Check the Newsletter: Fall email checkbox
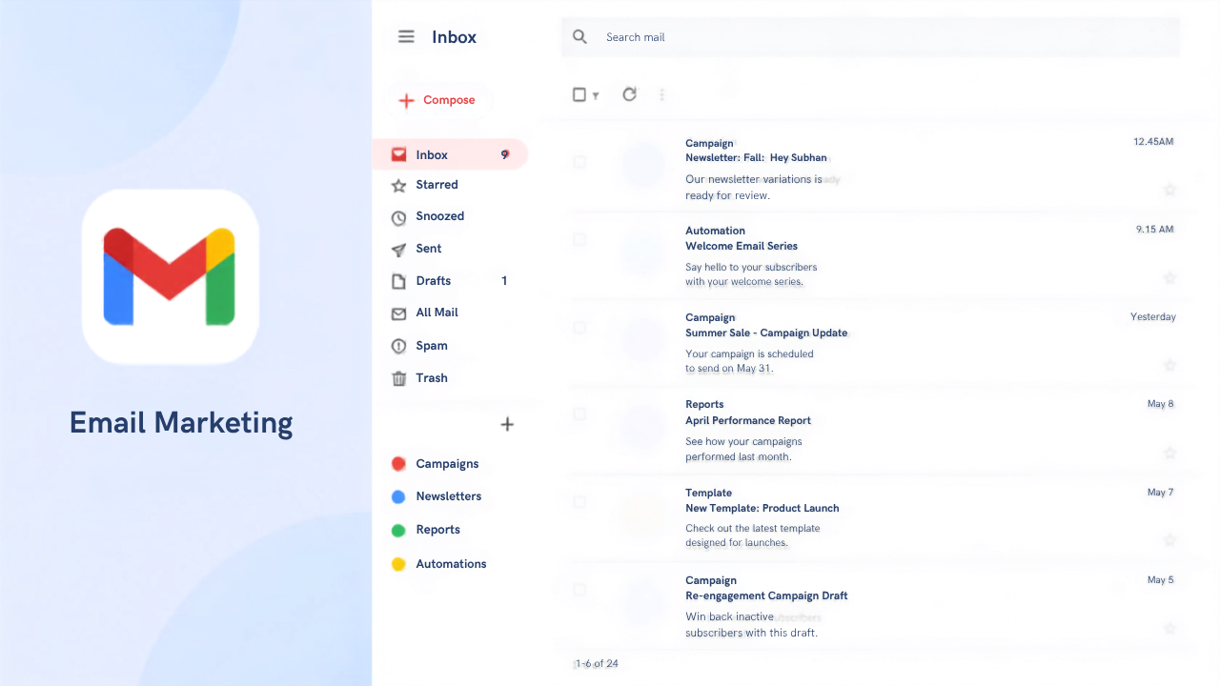Screen dimensions: 1220x686 [x=579, y=162]
